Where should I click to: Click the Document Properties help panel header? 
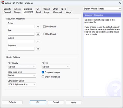pos(102,15)
